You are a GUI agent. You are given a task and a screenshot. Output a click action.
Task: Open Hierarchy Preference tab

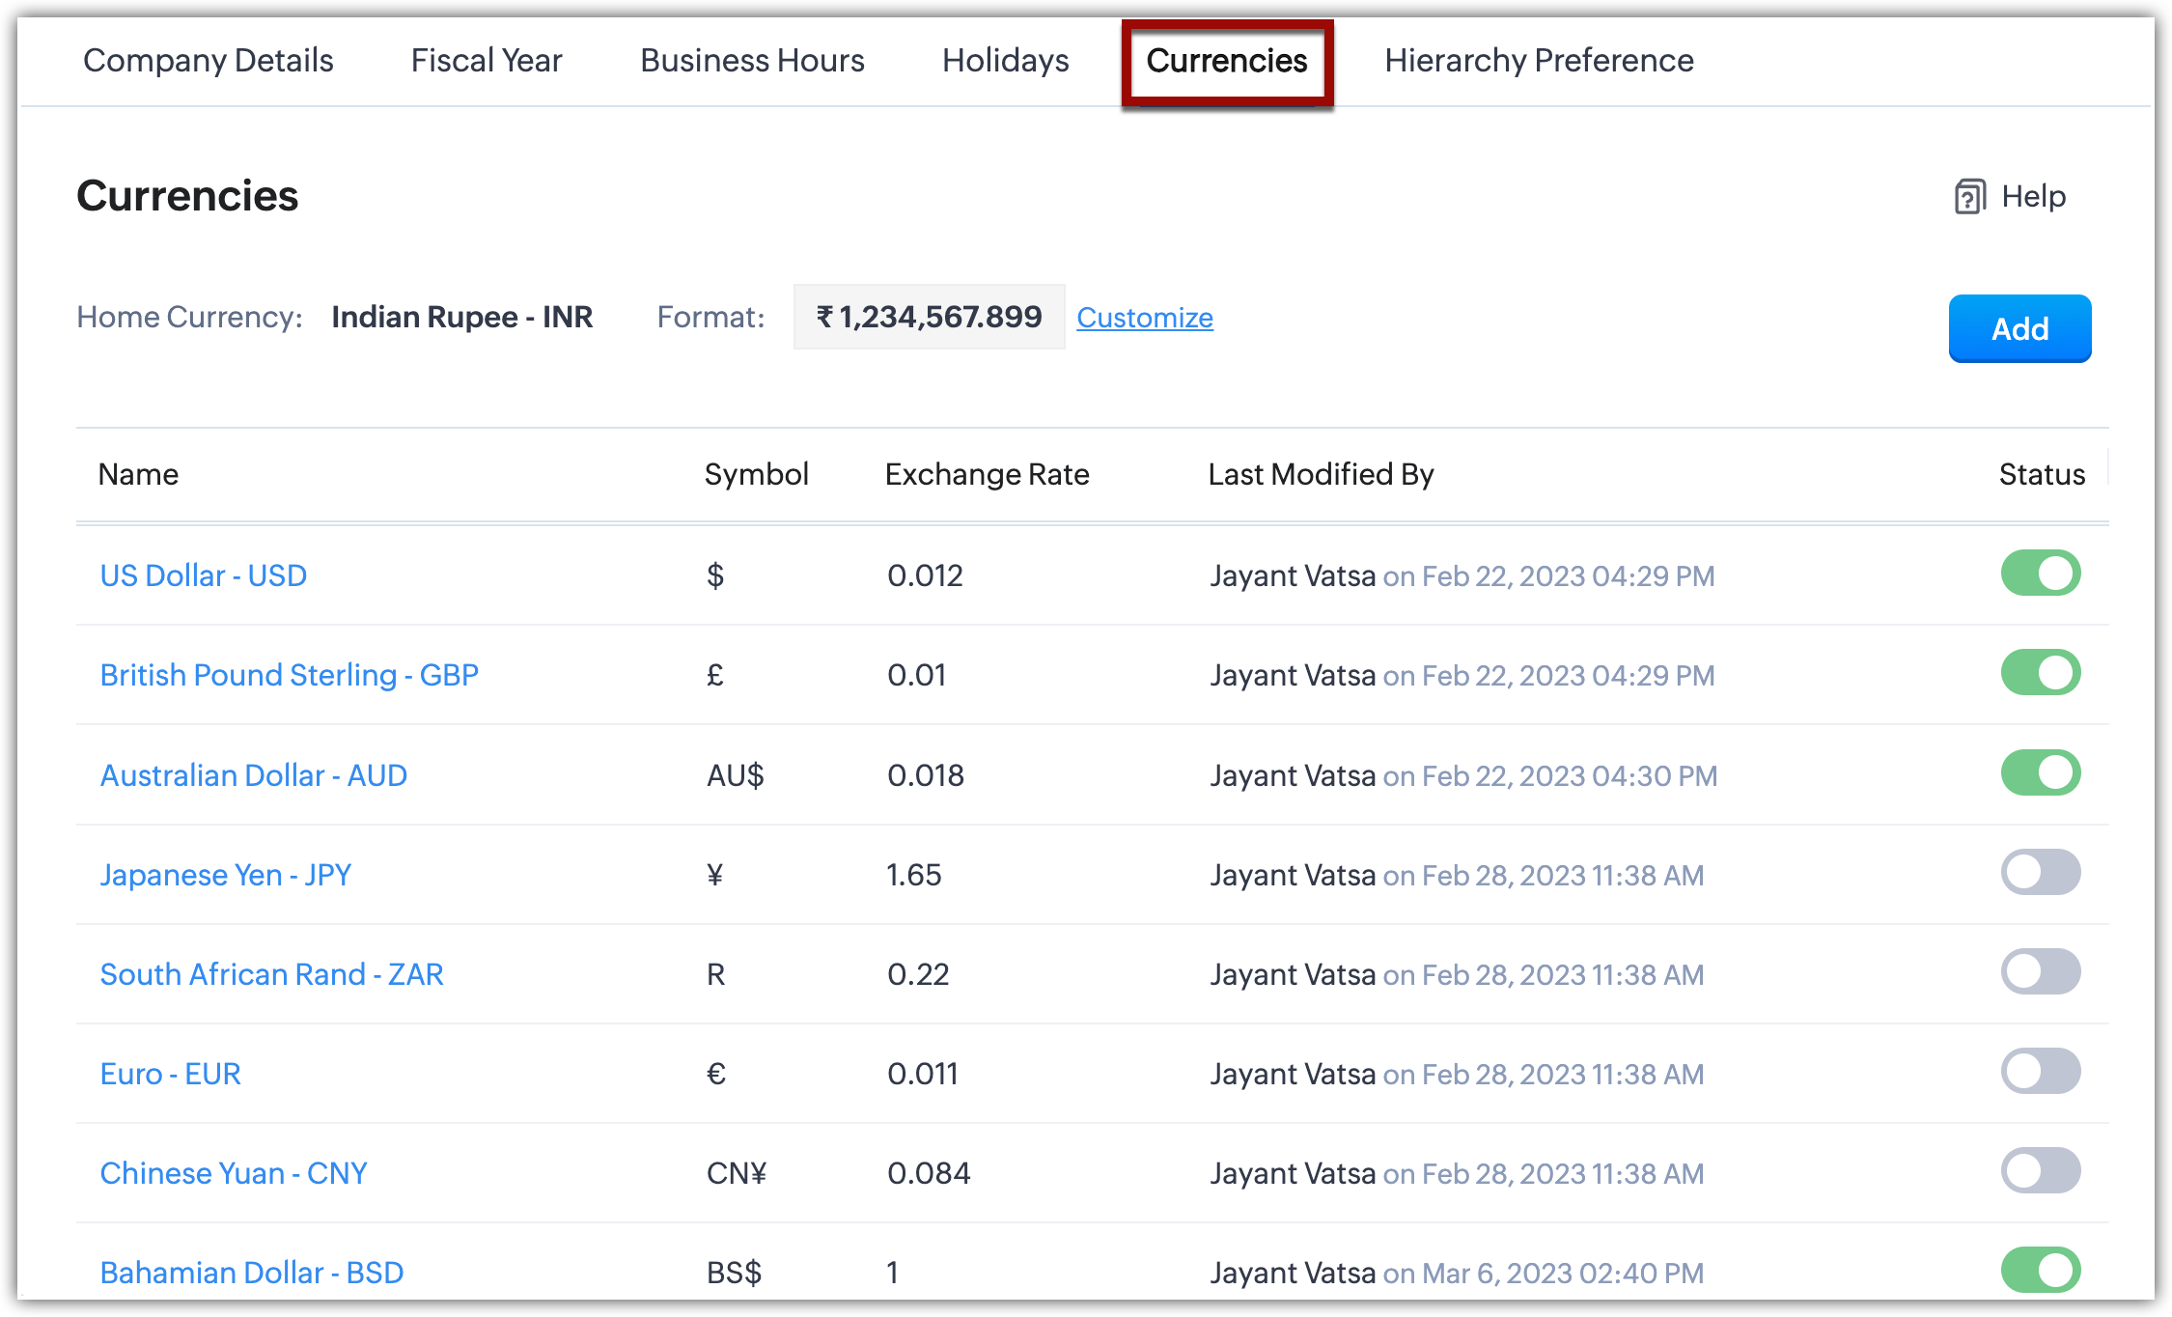click(x=1539, y=61)
